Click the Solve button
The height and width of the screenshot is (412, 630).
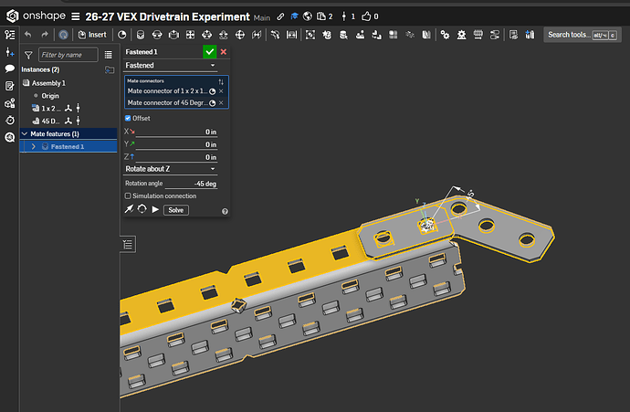point(176,210)
